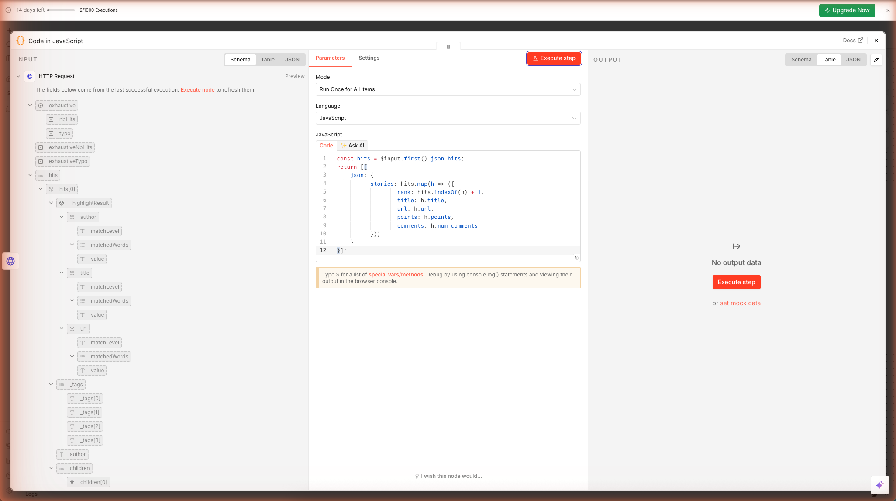The height and width of the screenshot is (501, 896).
Task: Click the set mock data link
Action: pyautogui.click(x=740, y=303)
